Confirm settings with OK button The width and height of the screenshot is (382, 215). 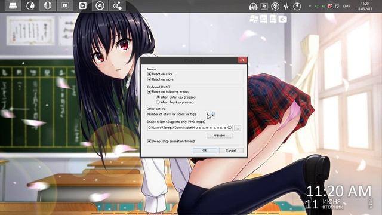pyautogui.click(x=205, y=150)
